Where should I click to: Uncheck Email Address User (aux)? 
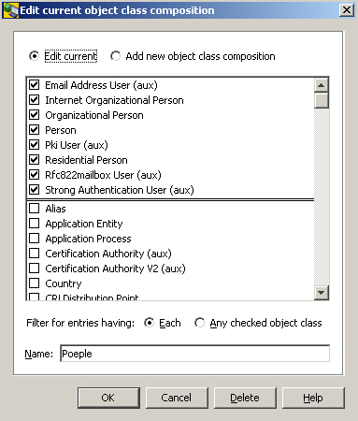click(35, 85)
